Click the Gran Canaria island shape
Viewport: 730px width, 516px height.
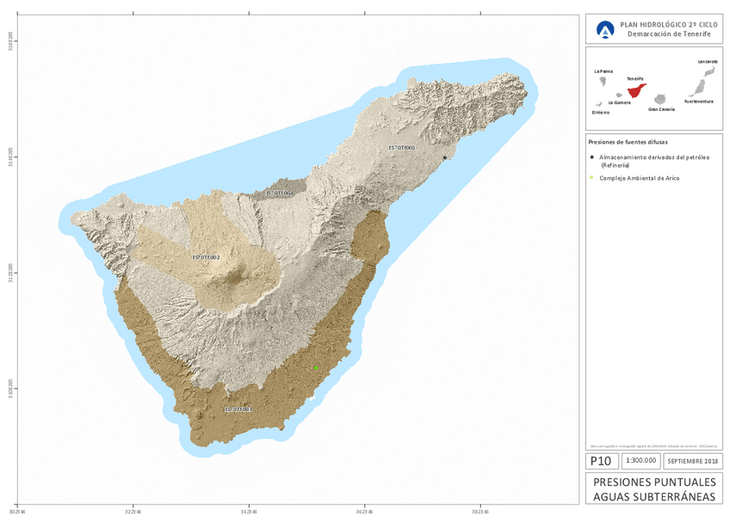tap(661, 100)
